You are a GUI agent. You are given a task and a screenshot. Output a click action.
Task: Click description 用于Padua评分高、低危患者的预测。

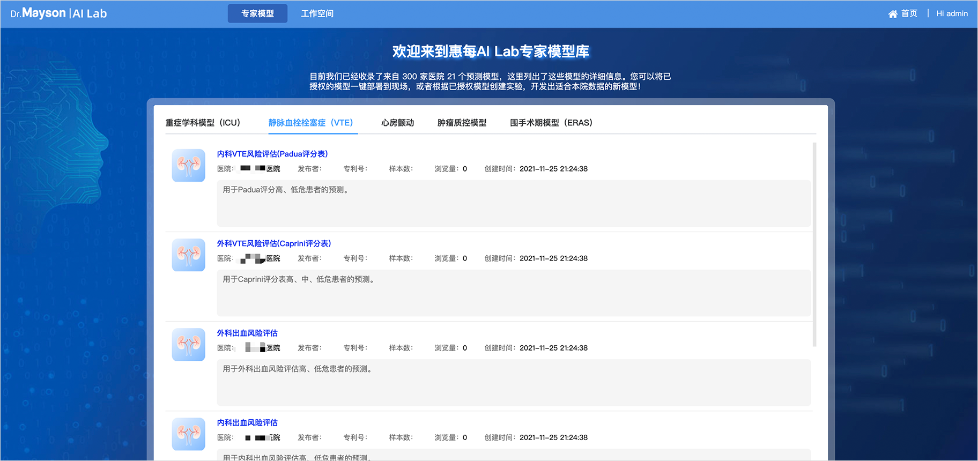287,190
